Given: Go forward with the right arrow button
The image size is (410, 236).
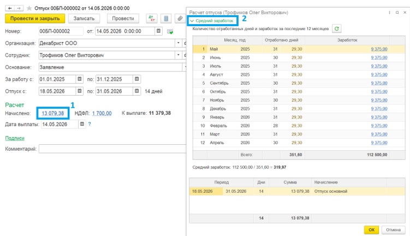Looking at the screenshot, I should (19, 8).
